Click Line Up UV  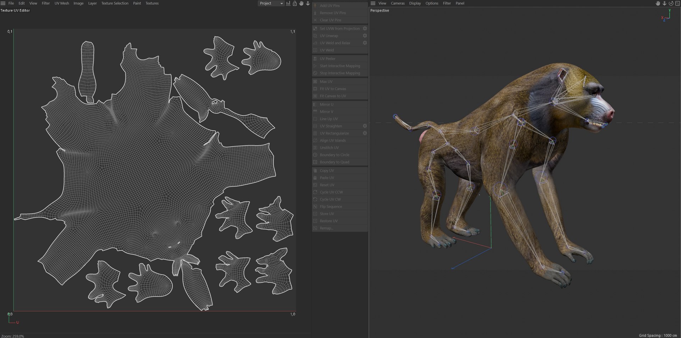(x=340, y=119)
